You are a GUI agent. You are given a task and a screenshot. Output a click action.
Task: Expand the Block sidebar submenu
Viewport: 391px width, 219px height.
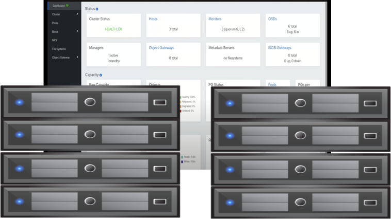coord(77,31)
